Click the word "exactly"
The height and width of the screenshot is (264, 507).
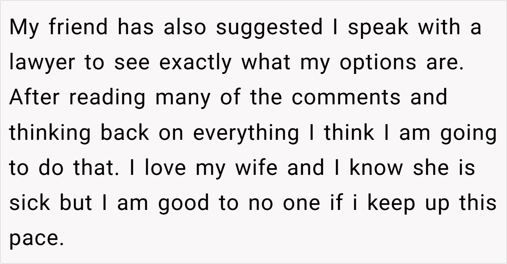coord(196,63)
